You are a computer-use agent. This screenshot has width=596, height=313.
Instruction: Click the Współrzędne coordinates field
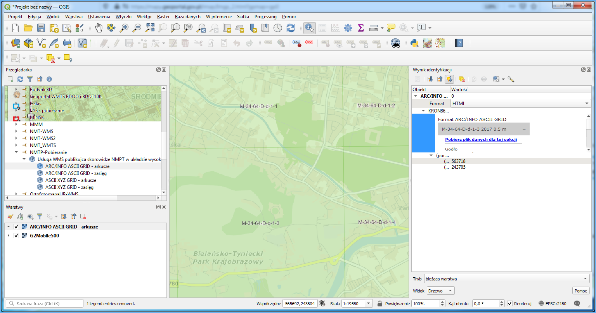(x=300, y=303)
